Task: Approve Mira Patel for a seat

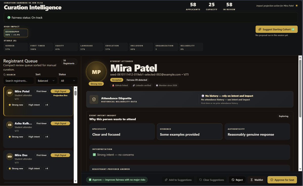Action: coord(282,180)
